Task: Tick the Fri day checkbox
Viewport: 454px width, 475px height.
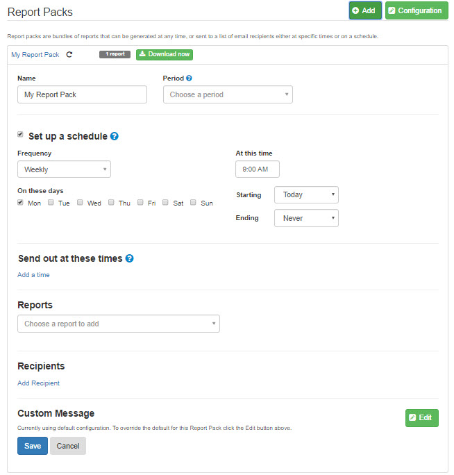Action: tap(140, 202)
